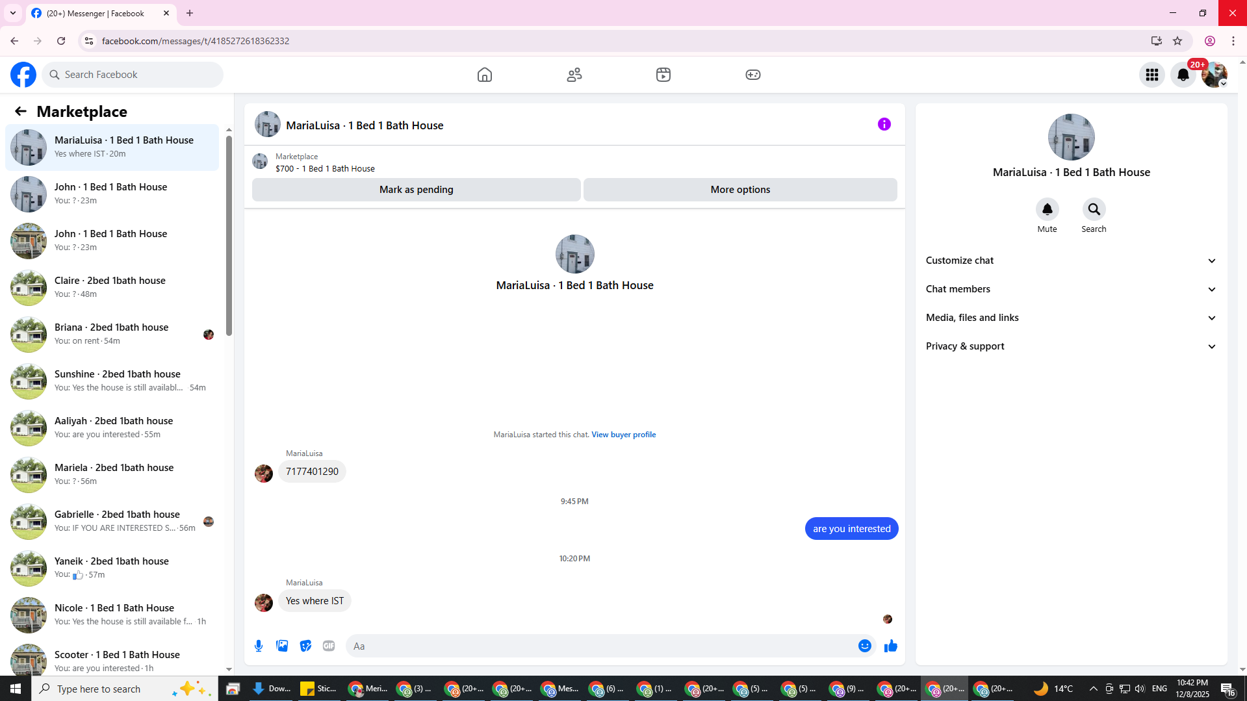
Task: Expand Media, files and links section
Action: 1071,318
